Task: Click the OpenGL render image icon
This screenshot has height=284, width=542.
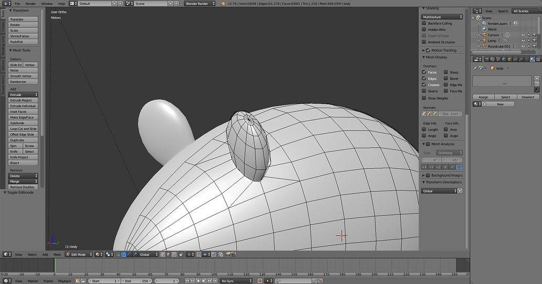Action: pyautogui.click(x=227, y=254)
